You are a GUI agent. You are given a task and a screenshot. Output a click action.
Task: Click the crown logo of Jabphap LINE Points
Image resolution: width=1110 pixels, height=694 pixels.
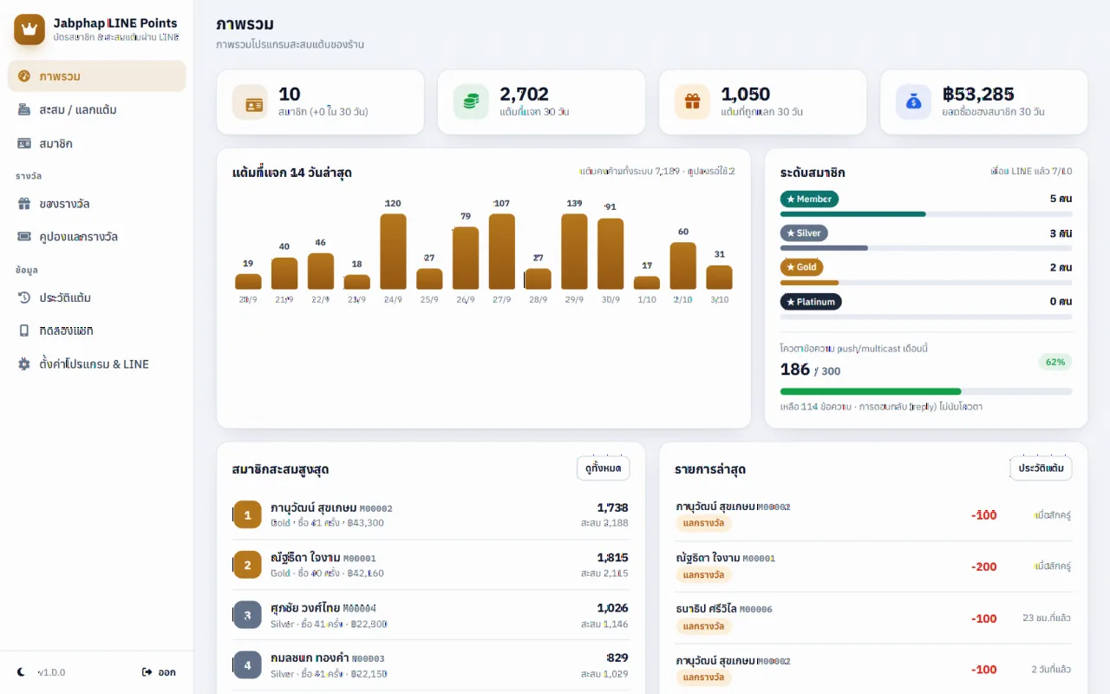click(x=29, y=29)
